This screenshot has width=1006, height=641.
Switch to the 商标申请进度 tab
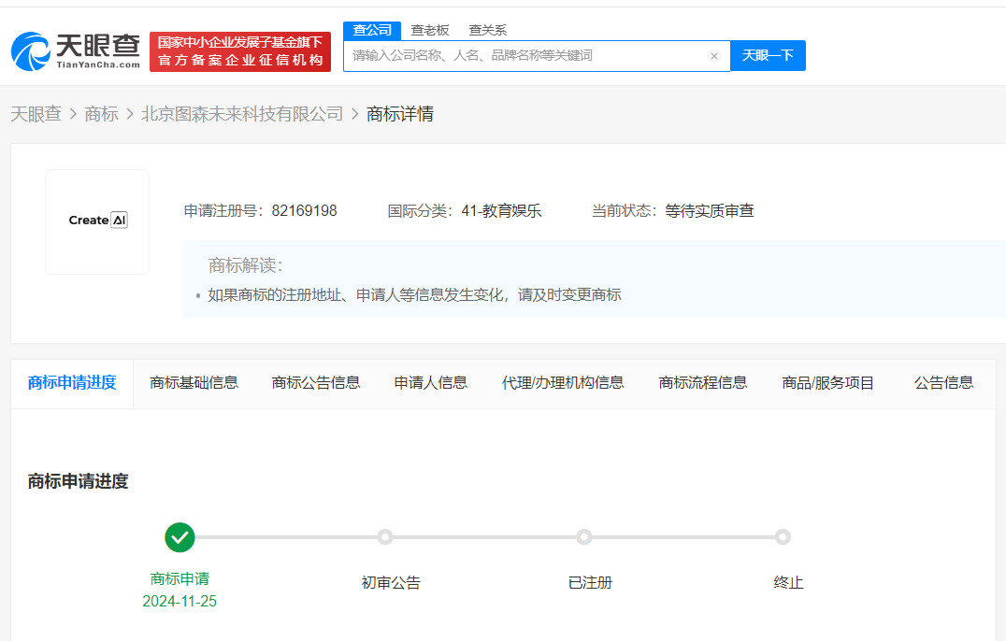(72, 383)
